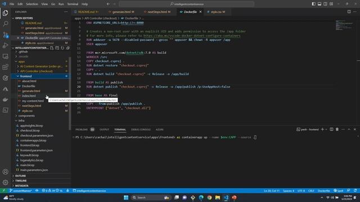Open the Docker view in activity bar

5,100
